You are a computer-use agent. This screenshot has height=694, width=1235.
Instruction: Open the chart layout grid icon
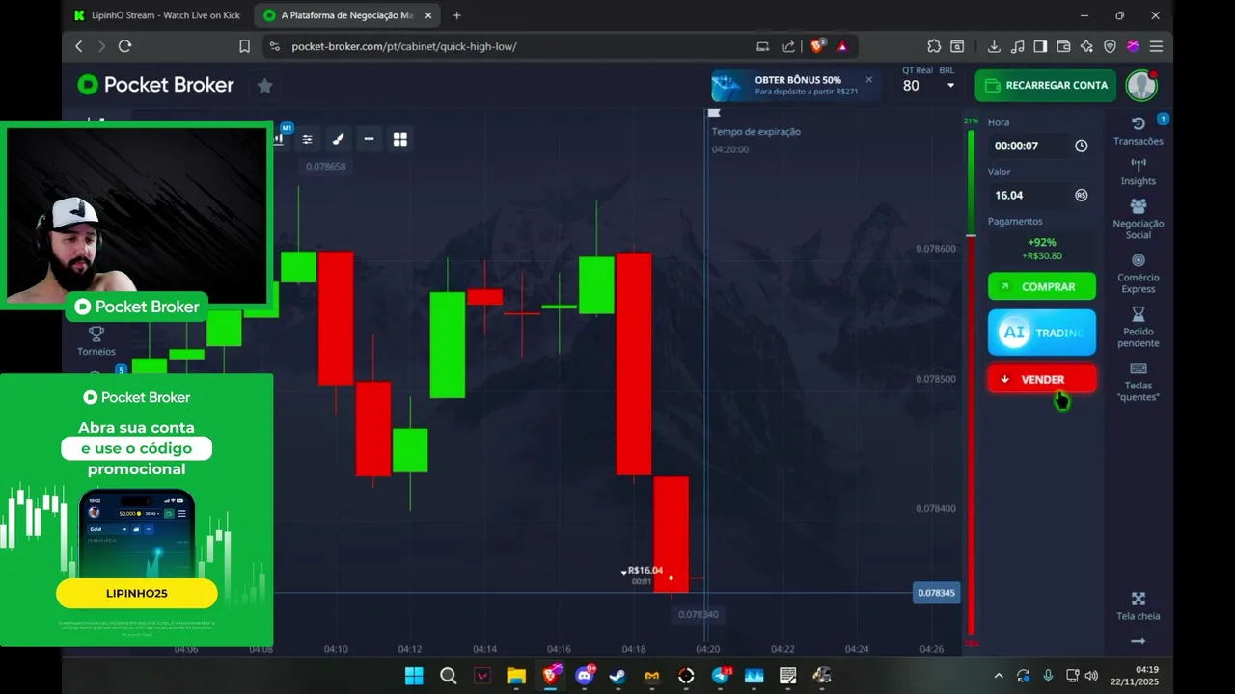pos(400,140)
